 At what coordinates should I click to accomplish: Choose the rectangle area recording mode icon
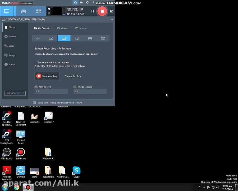click(x=51, y=38)
